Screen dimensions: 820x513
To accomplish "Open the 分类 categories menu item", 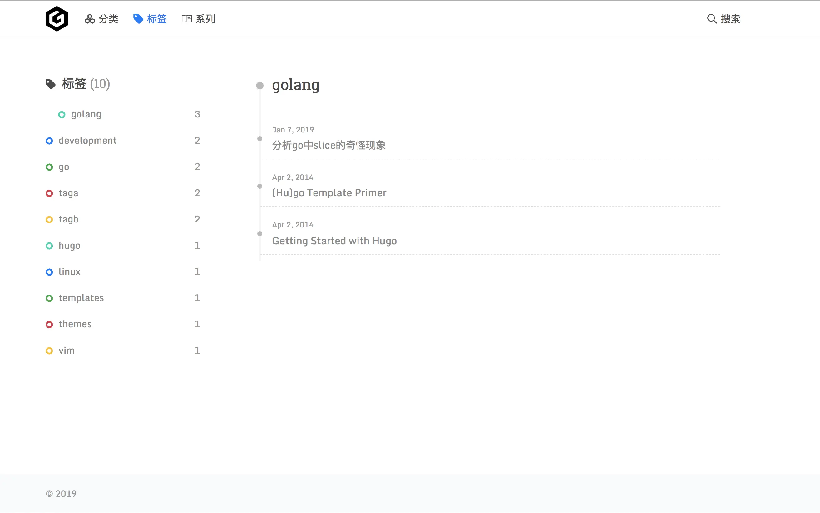I will (x=108, y=19).
